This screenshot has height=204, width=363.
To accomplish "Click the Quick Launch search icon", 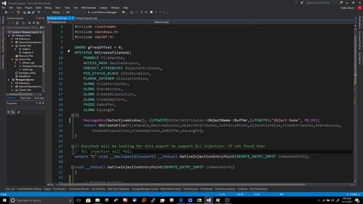I will (x=341, y=2).
